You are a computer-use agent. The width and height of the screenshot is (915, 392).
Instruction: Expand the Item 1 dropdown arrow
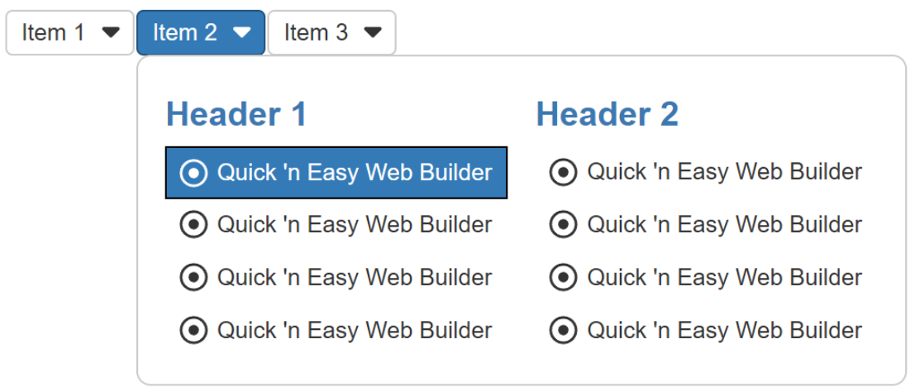coord(111,32)
